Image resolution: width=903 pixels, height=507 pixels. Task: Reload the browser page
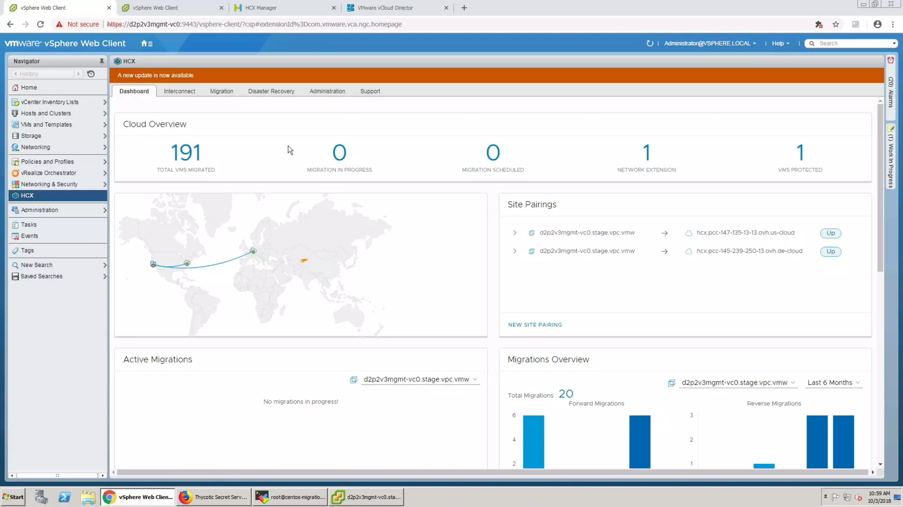click(x=40, y=24)
